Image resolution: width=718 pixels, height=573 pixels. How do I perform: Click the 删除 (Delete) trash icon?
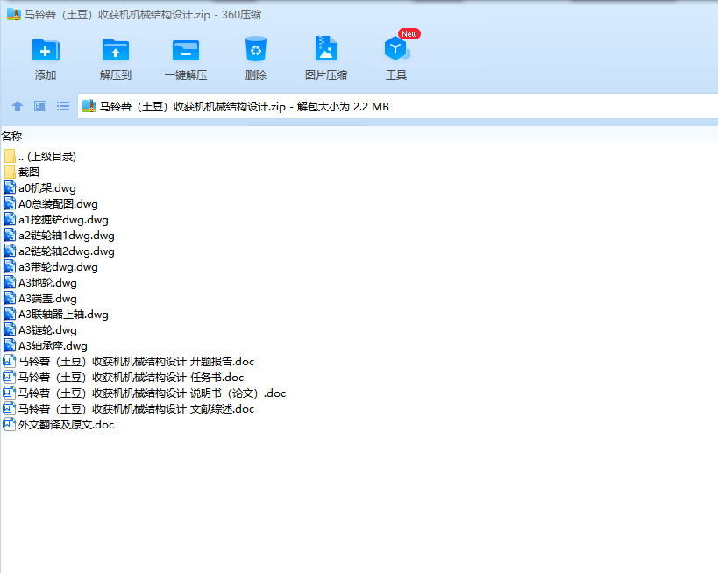255,49
